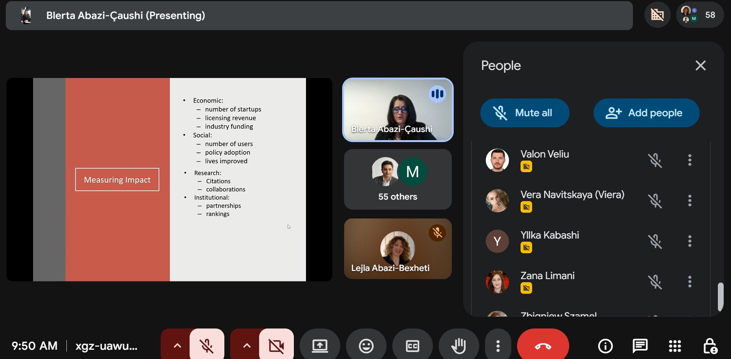731x359 pixels.
Task: Turn on closed captions
Action: pos(412,346)
